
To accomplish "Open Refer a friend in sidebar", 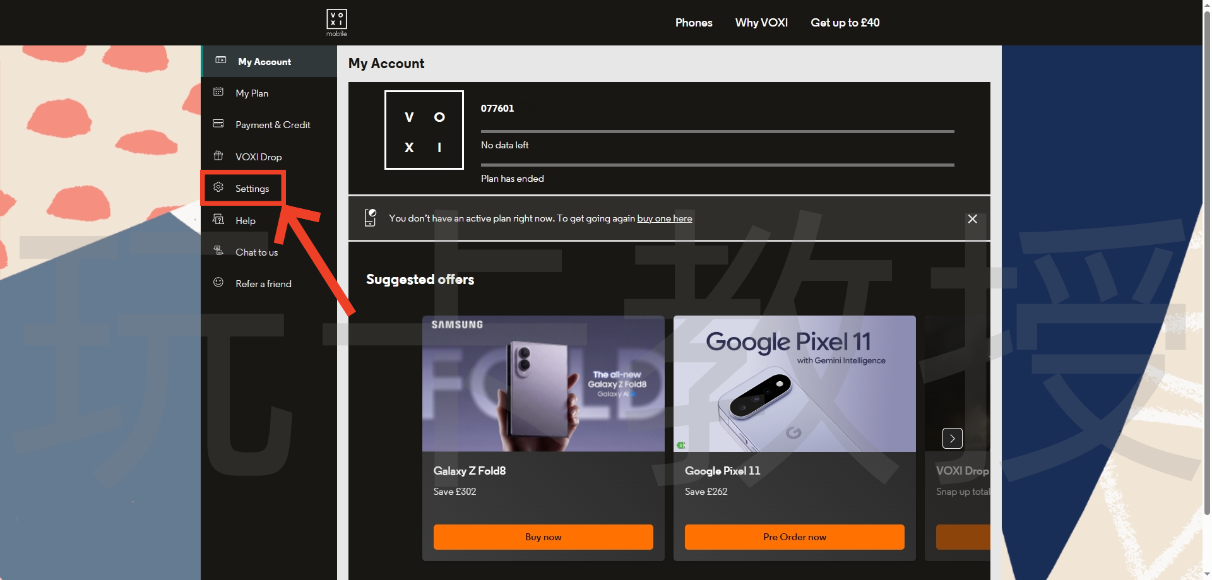I will (269, 284).
